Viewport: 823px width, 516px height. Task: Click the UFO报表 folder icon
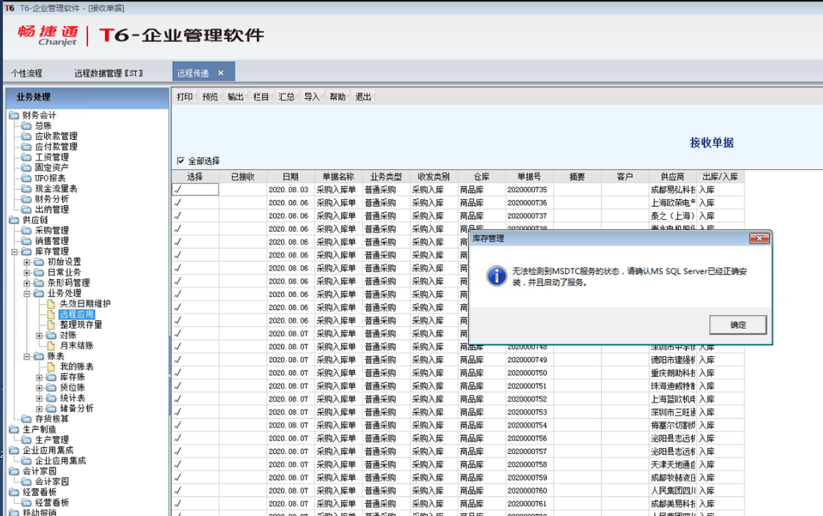point(26,178)
